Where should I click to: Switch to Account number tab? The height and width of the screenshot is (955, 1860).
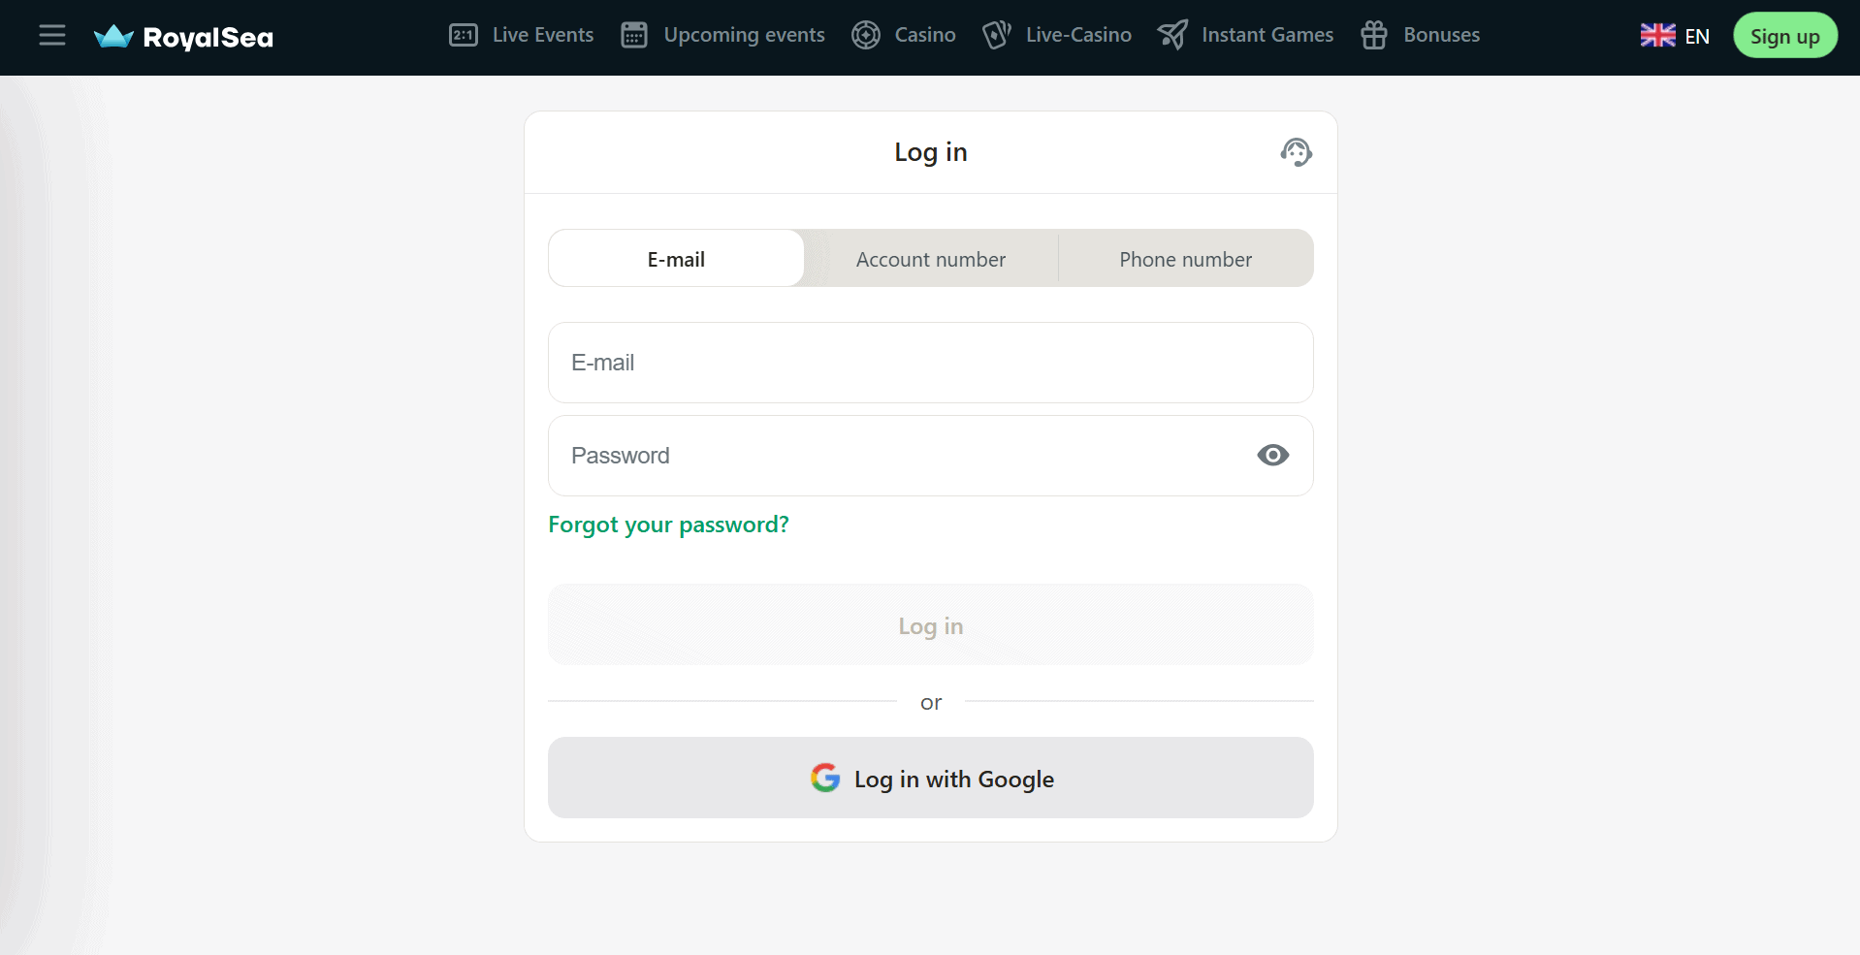tap(931, 259)
